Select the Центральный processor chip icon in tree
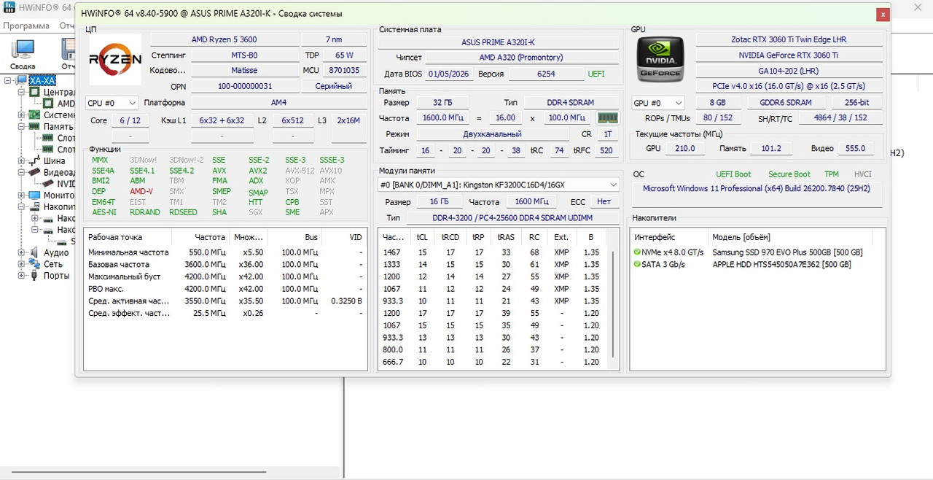The image size is (933, 480). (x=34, y=92)
